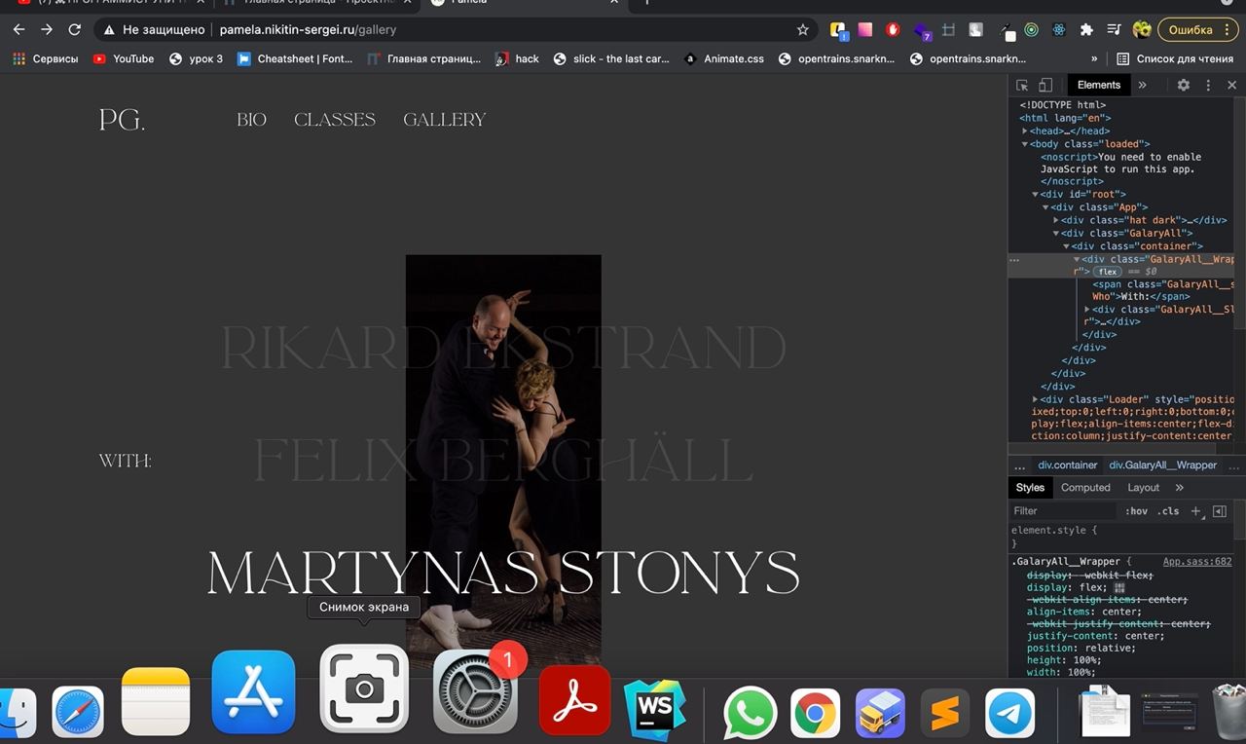Open the React Developer Tools extension
Viewport: 1246px width, 744px height.
(x=1058, y=30)
